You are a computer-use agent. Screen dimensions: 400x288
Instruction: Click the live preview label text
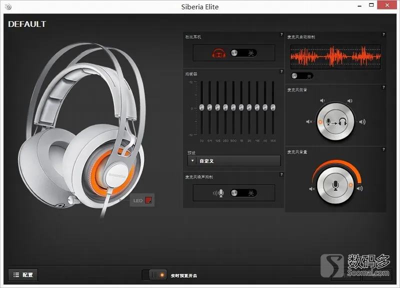tap(183, 275)
